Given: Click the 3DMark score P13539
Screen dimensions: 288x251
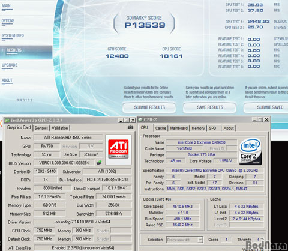Looking at the screenshot, I should (145, 25).
